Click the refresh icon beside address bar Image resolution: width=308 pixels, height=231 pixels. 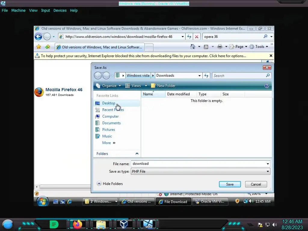[189, 36]
